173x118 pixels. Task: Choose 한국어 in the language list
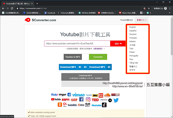[132, 70]
